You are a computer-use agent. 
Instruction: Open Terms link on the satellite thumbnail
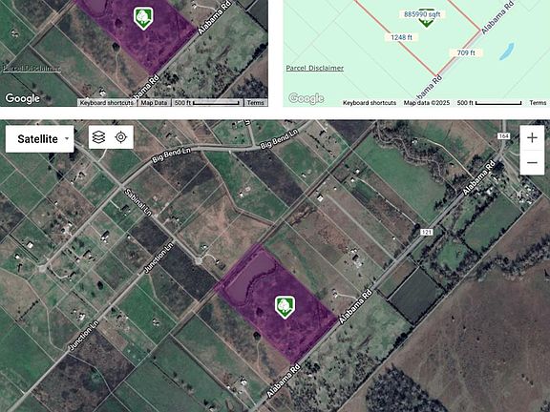click(255, 103)
